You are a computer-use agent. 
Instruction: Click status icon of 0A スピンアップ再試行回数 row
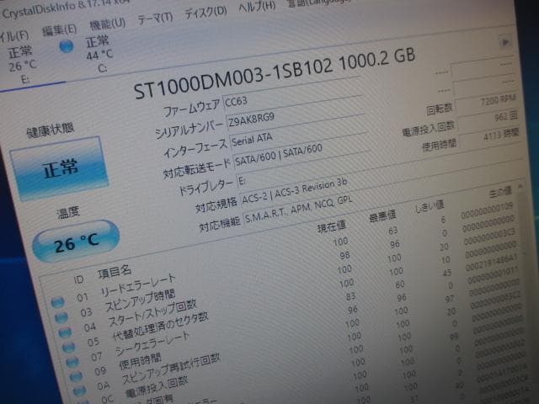(79, 391)
